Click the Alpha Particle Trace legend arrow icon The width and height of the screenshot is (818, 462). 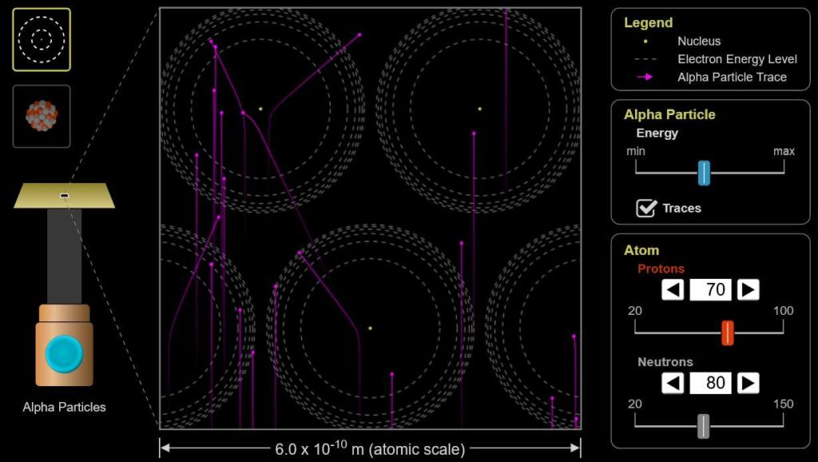(645, 77)
